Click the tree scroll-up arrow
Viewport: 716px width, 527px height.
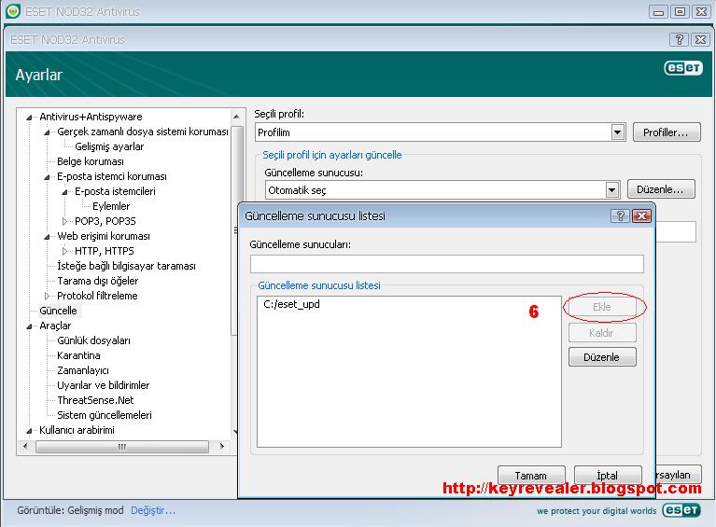(x=236, y=117)
